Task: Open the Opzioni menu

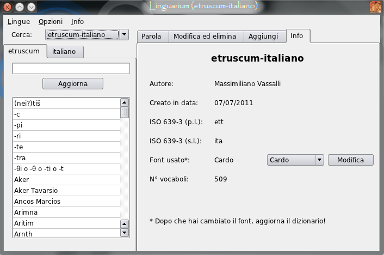Action: click(x=51, y=22)
